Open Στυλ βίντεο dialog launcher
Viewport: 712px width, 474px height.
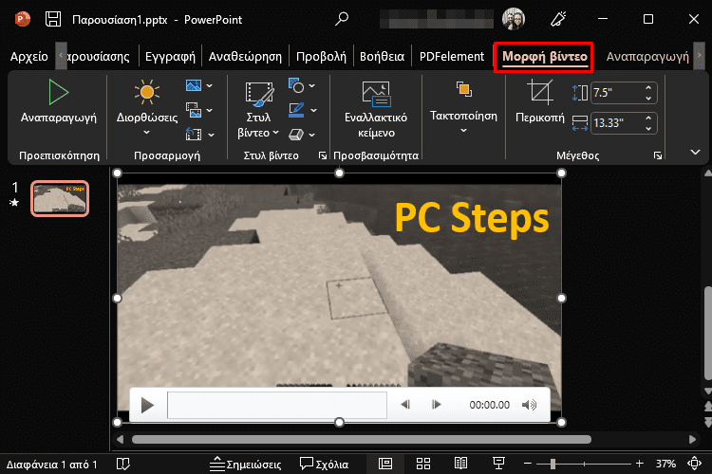pos(323,155)
